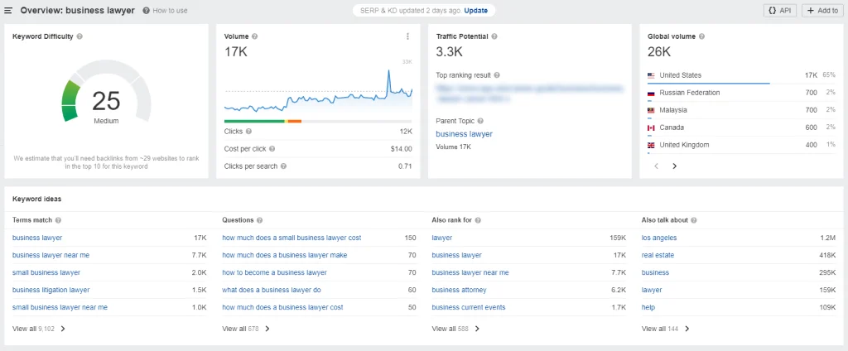The width and height of the screenshot is (848, 351).
Task: Open business lawyer under Terms match
Action: (x=37, y=238)
